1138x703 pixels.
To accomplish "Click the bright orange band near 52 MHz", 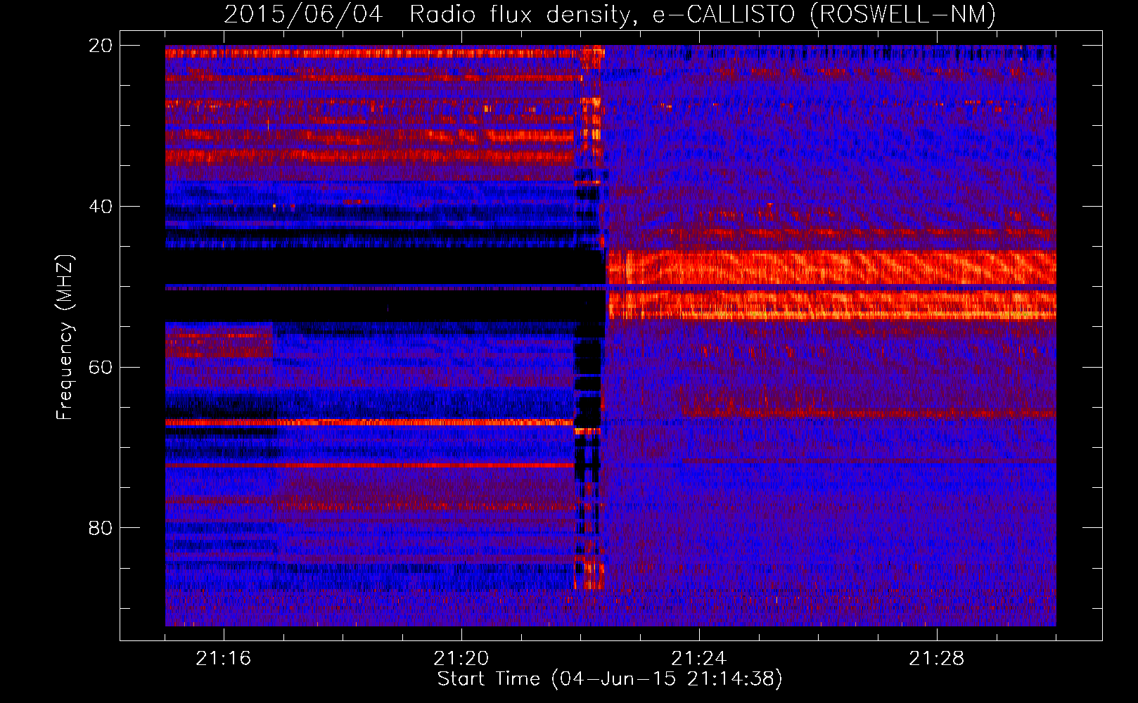I will (x=830, y=306).
